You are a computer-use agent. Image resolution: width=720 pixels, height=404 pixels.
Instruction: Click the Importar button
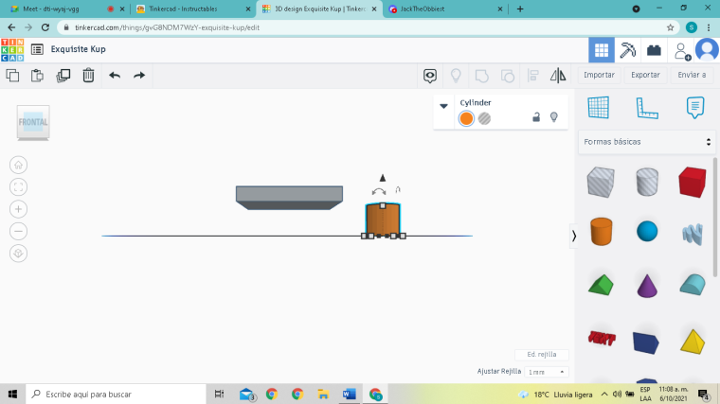599,75
